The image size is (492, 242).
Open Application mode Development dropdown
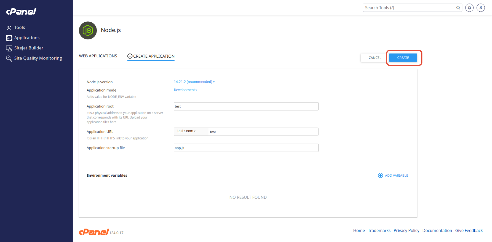[x=186, y=90]
